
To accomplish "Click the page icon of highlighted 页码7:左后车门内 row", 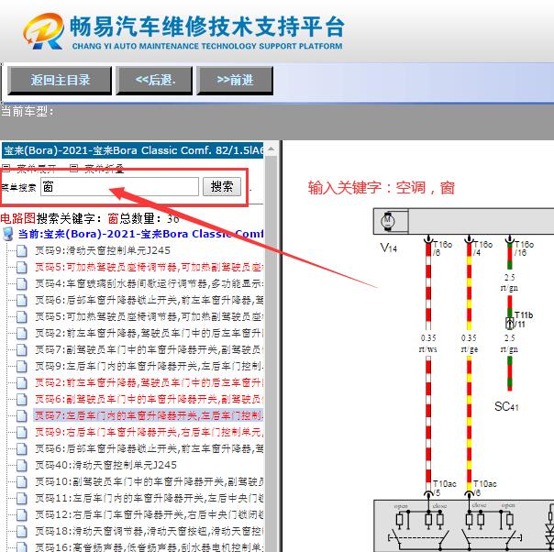I will (x=21, y=415).
